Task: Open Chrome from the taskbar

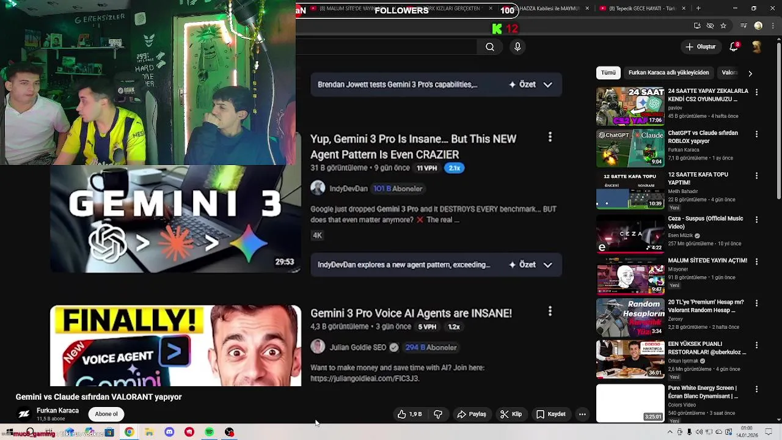Action: point(130,433)
